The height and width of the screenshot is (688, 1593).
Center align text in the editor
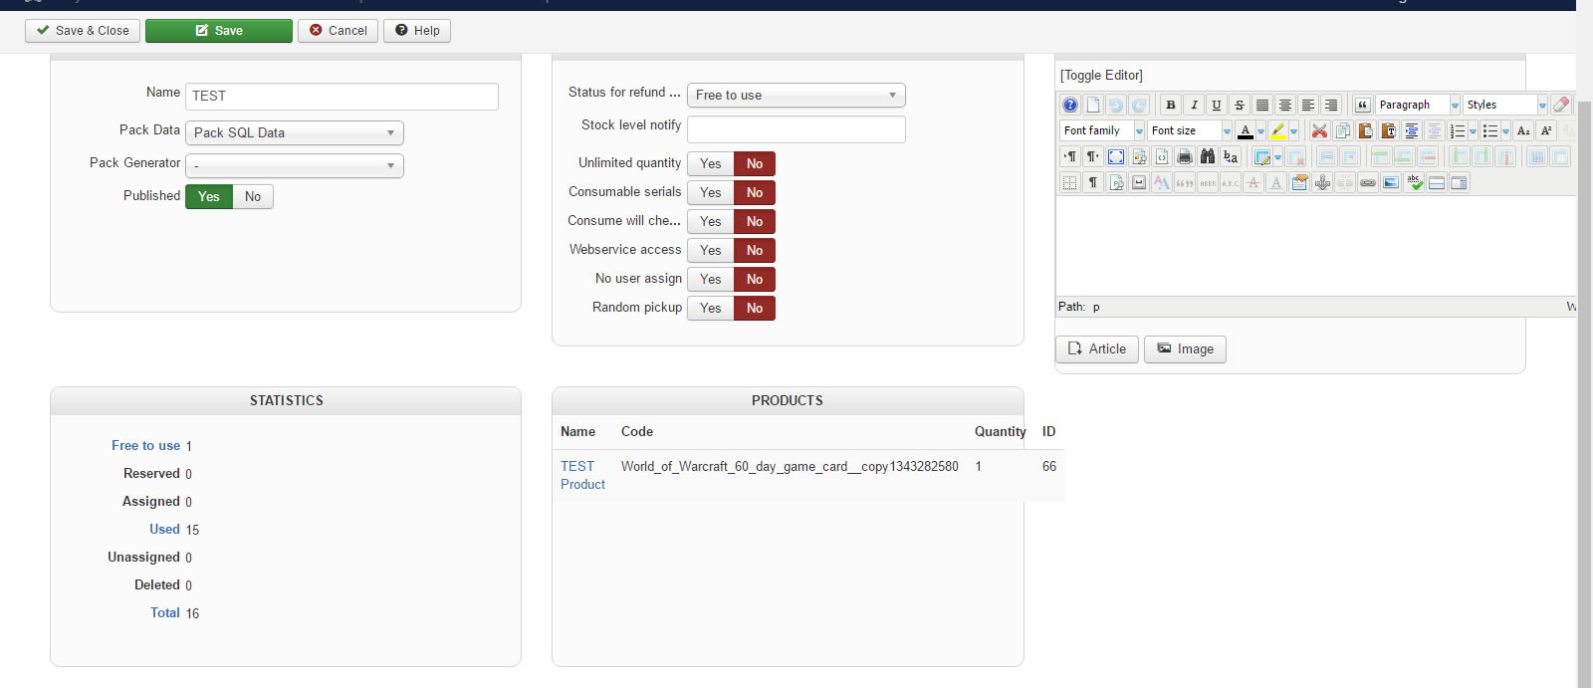pyautogui.click(x=1285, y=105)
